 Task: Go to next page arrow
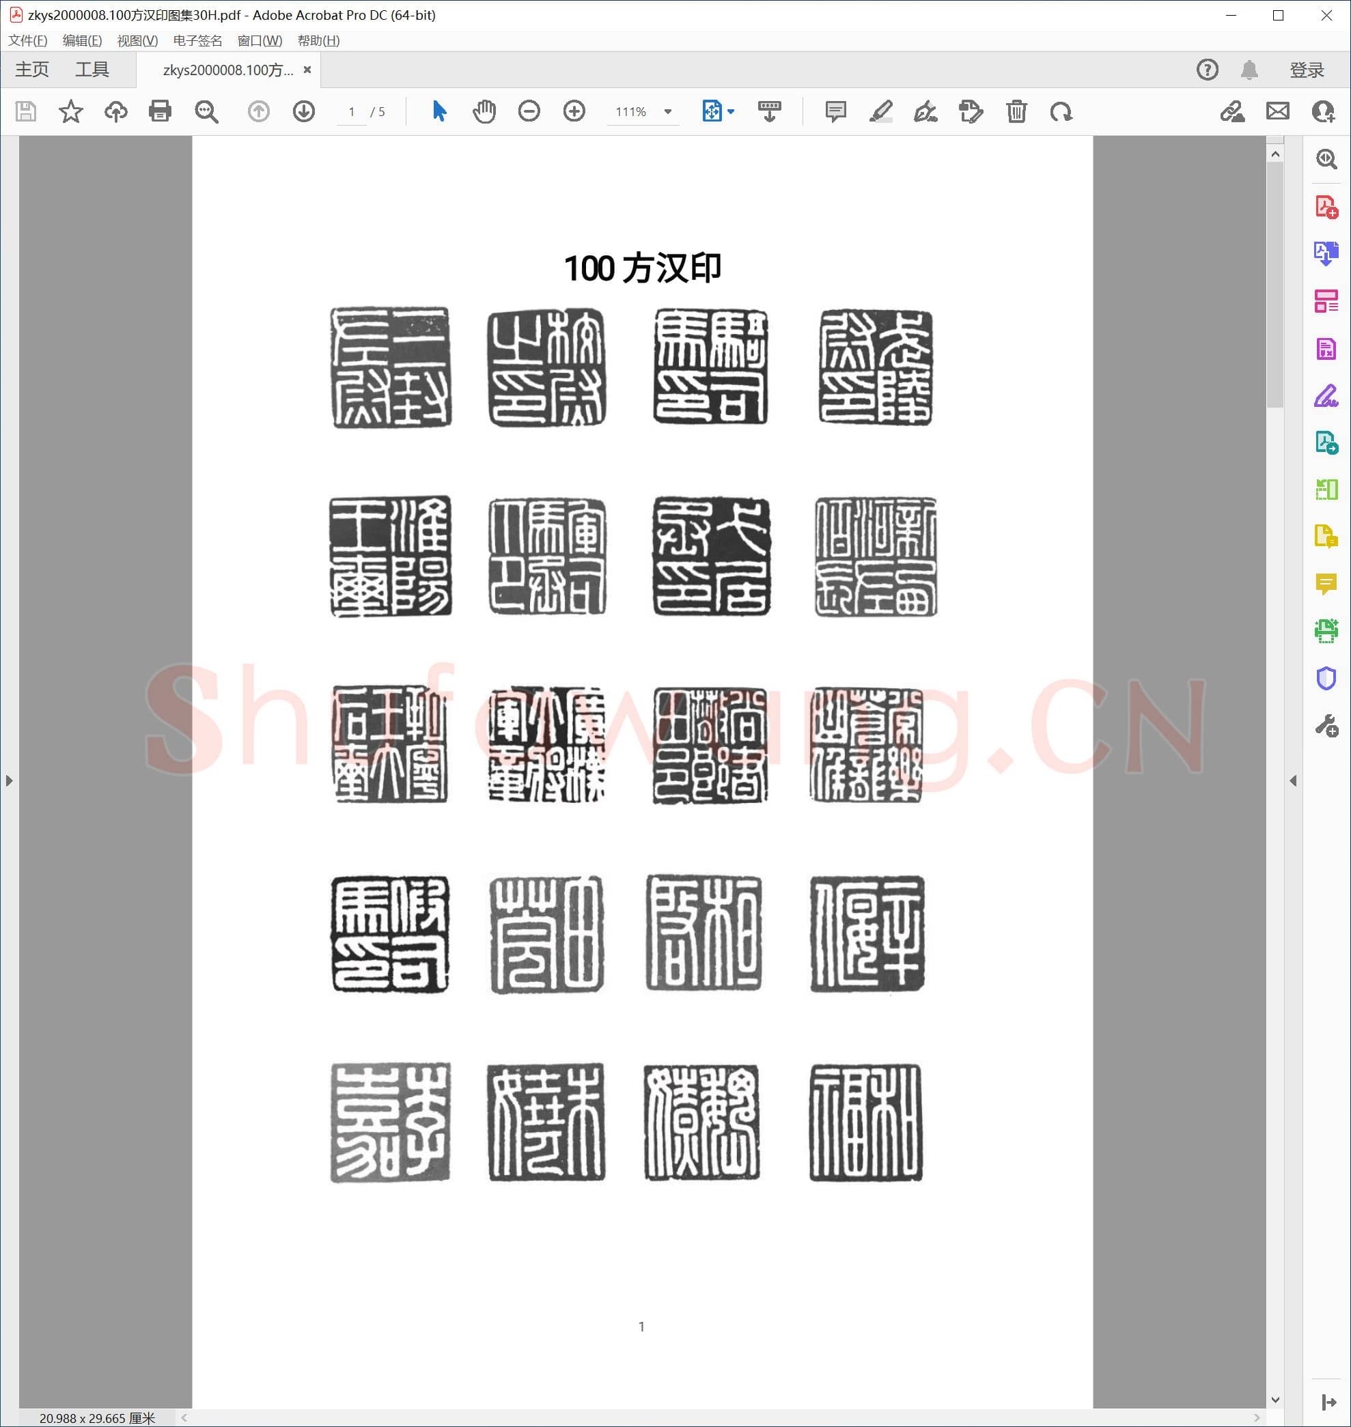point(304,111)
